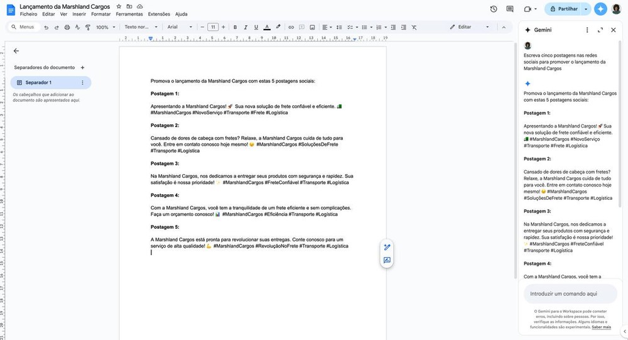Viewport: 628px width, 340px height.
Task: Open bulleted list dropdown
Action: (x=367, y=27)
